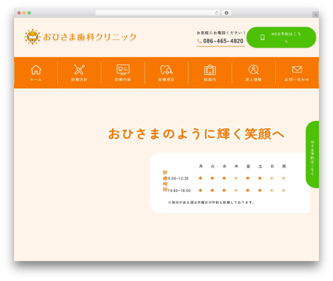This screenshot has width=333, height=281.
Task: Click the 木 column header in the schedule
Action: click(236, 166)
